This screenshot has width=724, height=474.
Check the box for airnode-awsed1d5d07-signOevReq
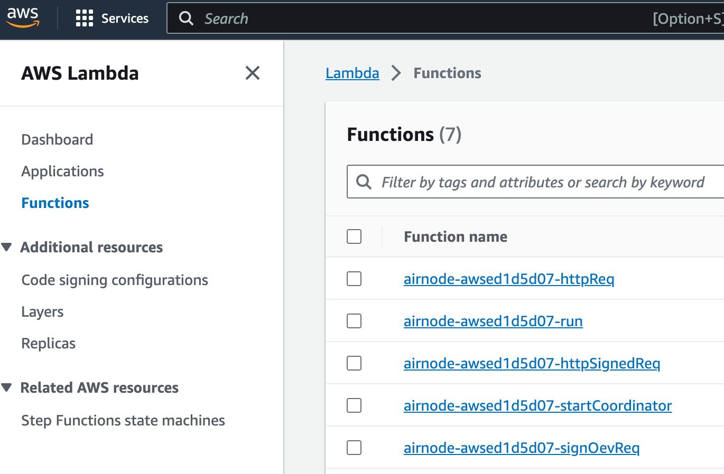(354, 448)
